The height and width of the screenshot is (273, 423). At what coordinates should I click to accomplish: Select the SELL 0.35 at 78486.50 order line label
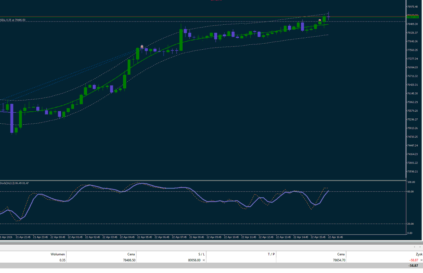(13, 20)
